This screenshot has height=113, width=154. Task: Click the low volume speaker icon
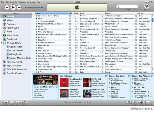click(x=25, y=8)
